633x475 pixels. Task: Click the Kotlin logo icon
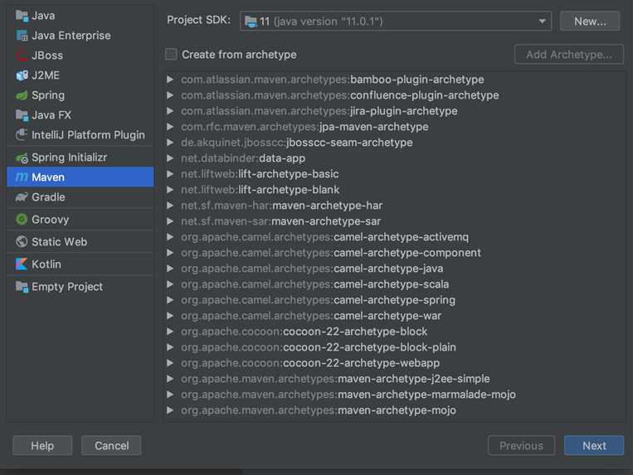click(22, 264)
